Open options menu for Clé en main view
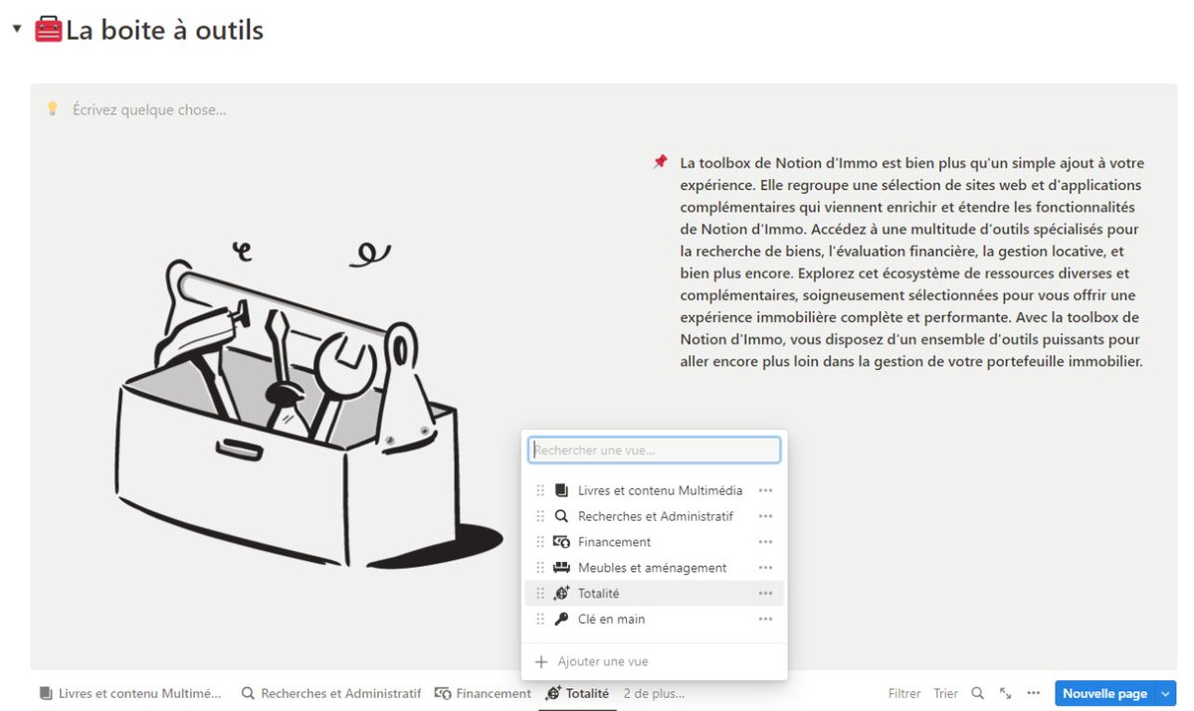The width and height of the screenshot is (1194, 711). pyautogui.click(x=765, y=620)
